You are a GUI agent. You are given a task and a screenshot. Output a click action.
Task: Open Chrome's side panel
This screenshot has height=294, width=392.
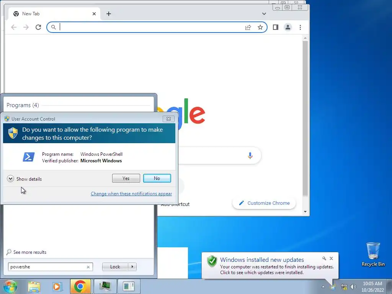(276, 27)
